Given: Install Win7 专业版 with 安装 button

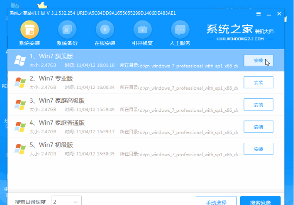Looking at the screenshot, I should [x=258, y=82].
